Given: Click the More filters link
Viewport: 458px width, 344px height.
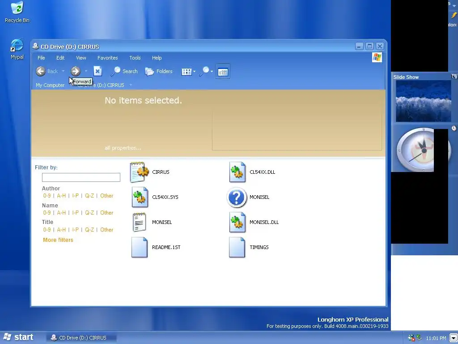Looking at the screenshot, I should tap(58, 240).
